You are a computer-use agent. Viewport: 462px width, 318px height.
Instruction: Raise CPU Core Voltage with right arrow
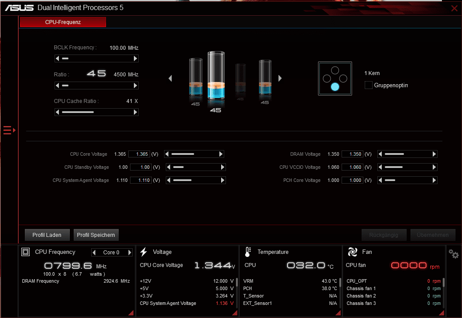point(221,154)
